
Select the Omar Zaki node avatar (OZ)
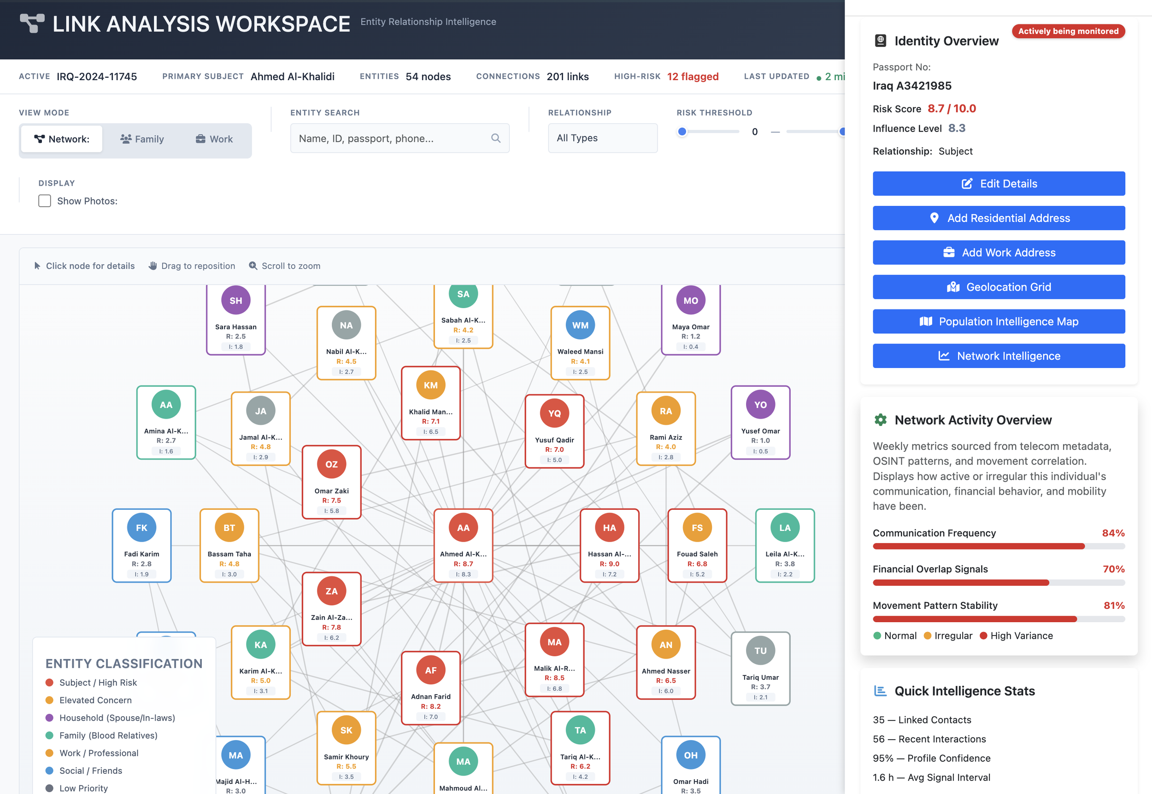(331, 464)
